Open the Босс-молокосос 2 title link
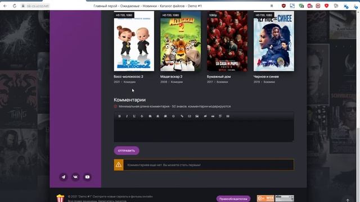Image resolution: width=360 pixels, height=202 pixels. pyautogui.click(x=128, y=76)
